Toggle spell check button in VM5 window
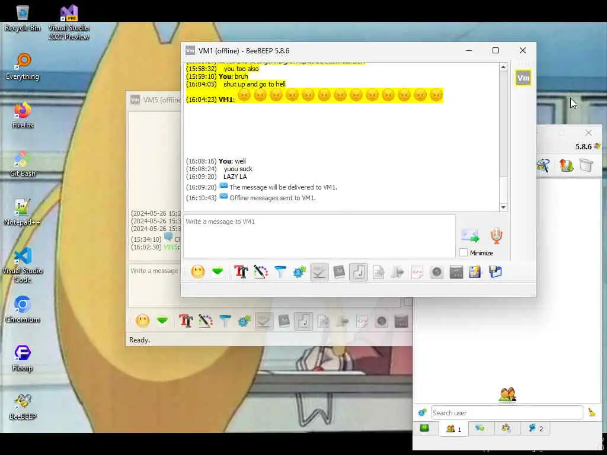607x455 pixels. (264, 321)
